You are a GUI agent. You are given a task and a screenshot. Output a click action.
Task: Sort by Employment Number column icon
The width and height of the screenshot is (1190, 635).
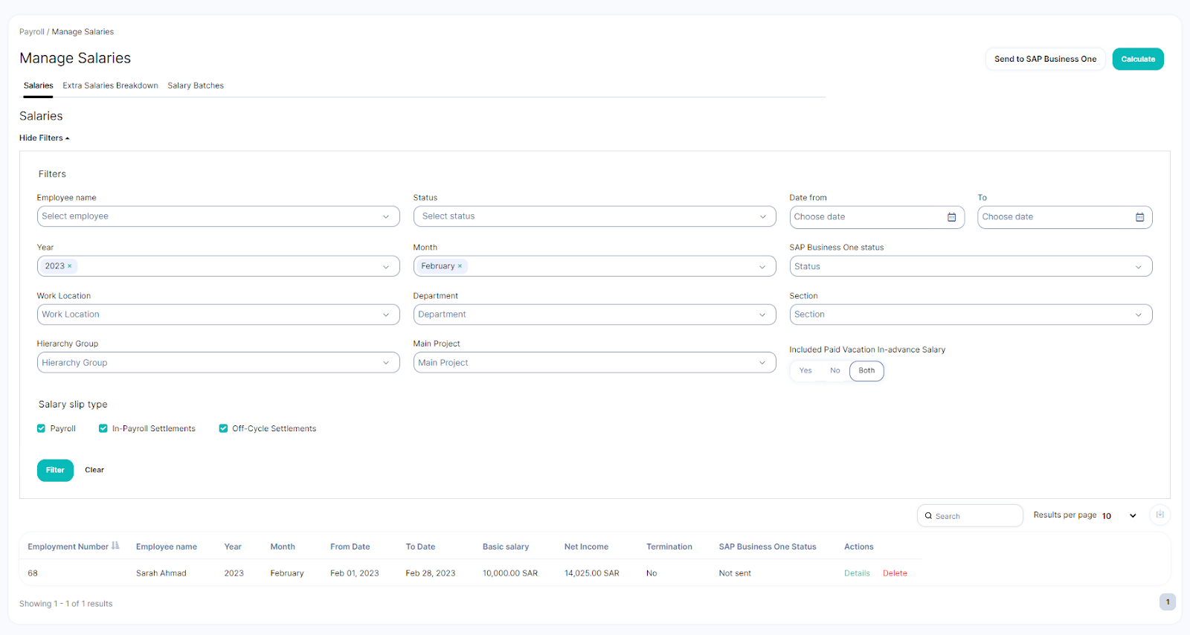click(x=115, y=546)
